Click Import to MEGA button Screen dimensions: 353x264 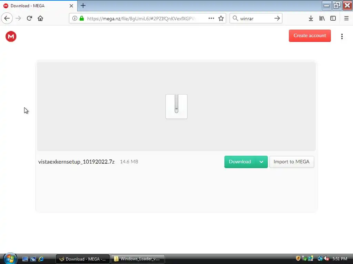coord(292,162)
